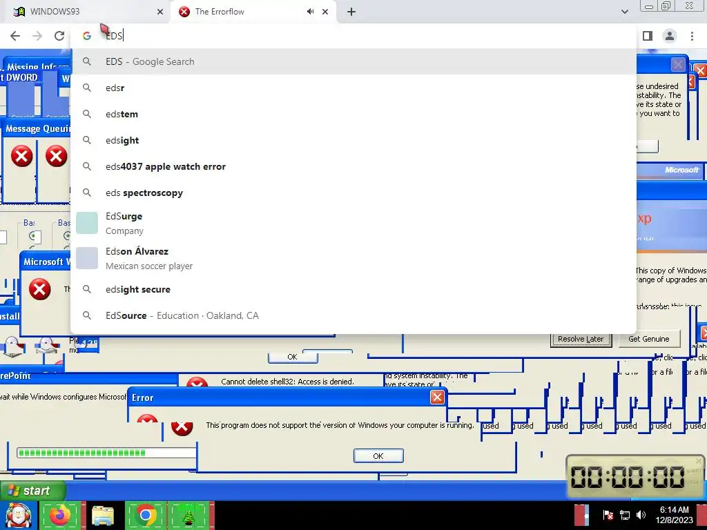Select 'edsight secure' suggestion
The width and height of the screenshot is (707, 530).
point(353,289)
